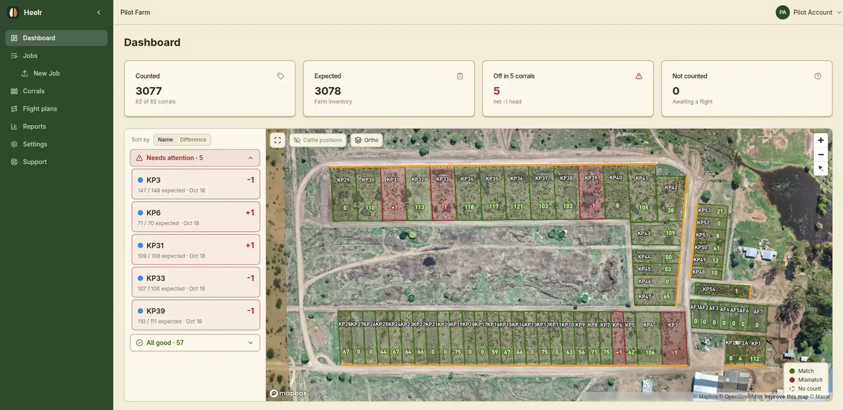The height and width of the screenshot is (410, 843).
Task: Open the Reports section
Action: [56, 126]
